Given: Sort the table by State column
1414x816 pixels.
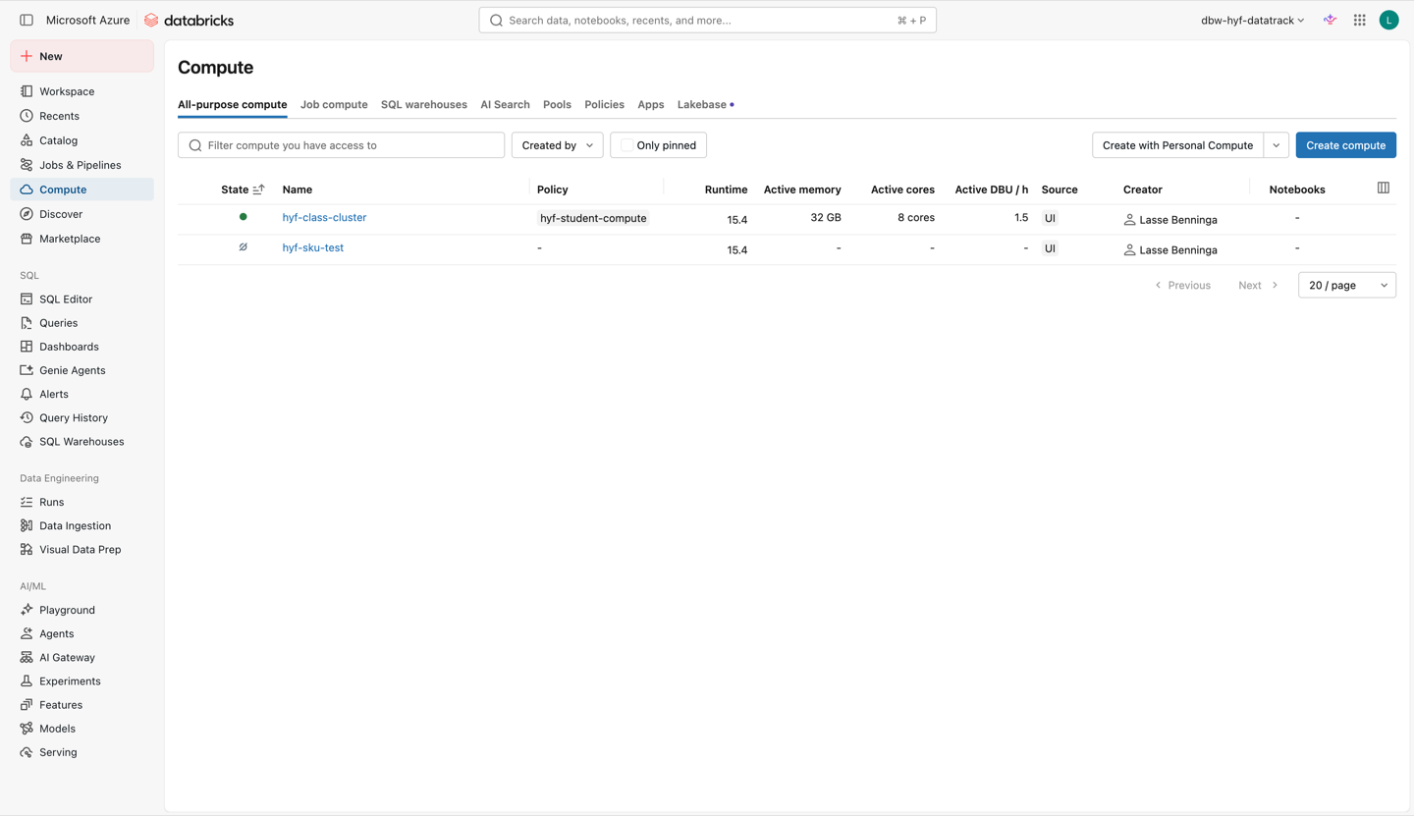Looking at the screenshot, I should (243, 190).
